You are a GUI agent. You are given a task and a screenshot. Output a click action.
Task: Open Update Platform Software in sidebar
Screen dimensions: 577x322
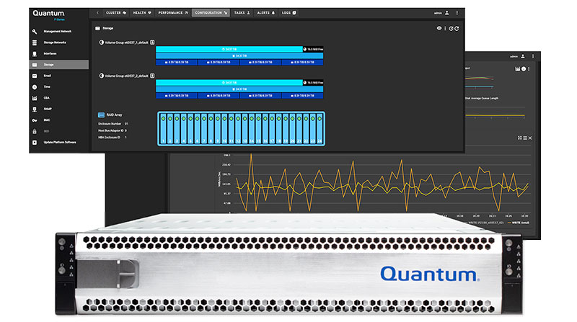coord(56,142)
